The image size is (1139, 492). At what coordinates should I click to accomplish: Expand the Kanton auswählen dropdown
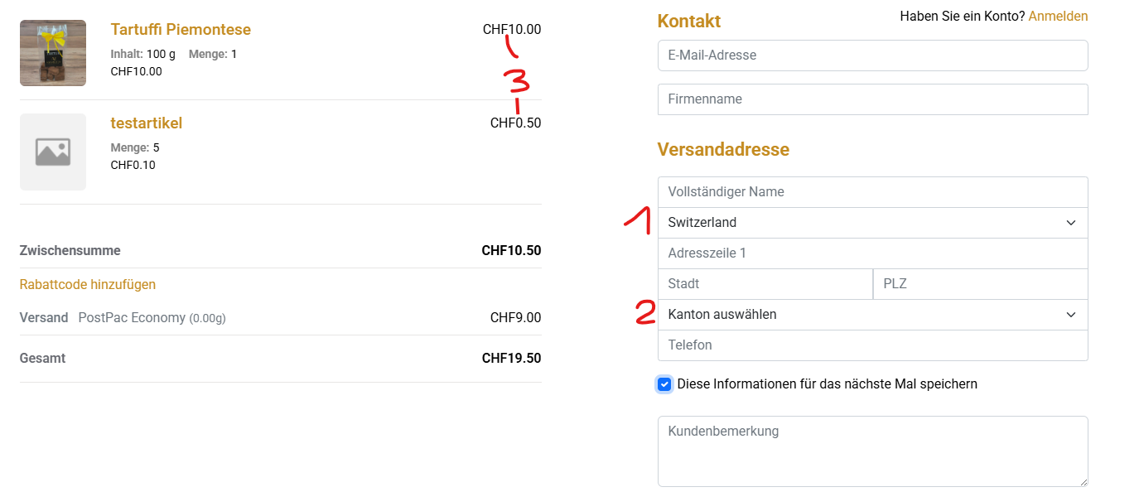click(x=861, y=315)
